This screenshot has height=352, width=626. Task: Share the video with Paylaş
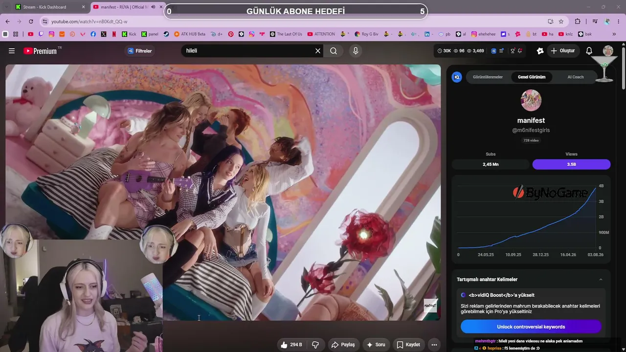pos(343,345)
